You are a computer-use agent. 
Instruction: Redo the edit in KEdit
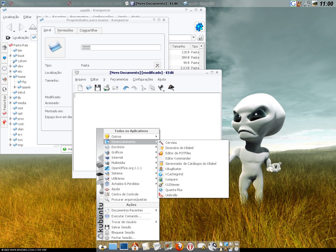point(134,88)
